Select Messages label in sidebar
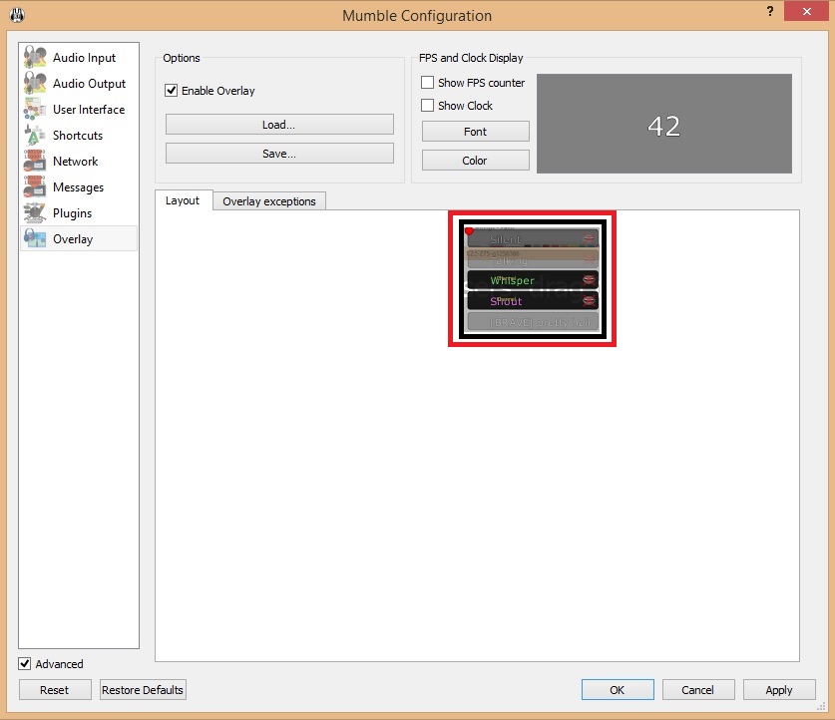 pyautogui.click(x=78, y=187)
